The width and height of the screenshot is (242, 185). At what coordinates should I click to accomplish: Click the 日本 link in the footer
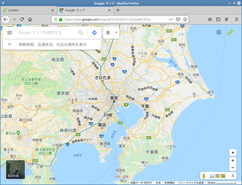[158, 183]
